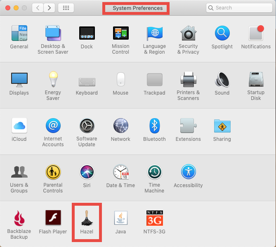The image size is (276, 247).
Task: Focus the Search field
Action: pyautogui.click(x=239, y=8)
